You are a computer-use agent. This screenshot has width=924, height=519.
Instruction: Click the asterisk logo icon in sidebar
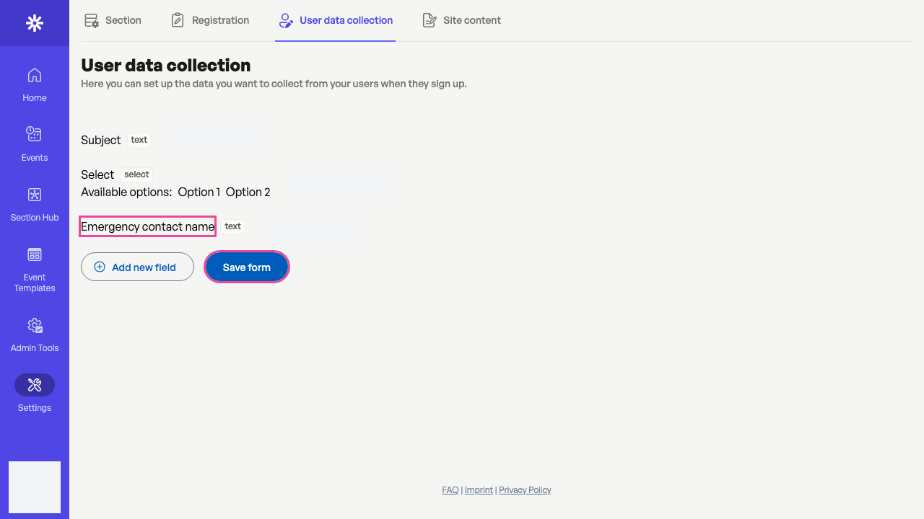pos(35,23)
